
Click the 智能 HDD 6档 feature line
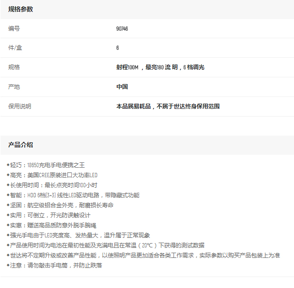click(75, 195)
